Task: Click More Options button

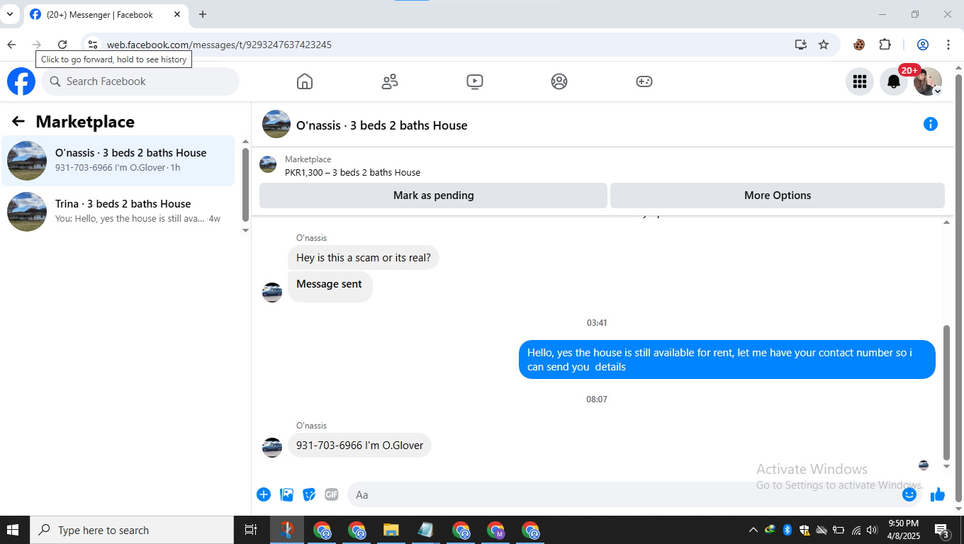Action: [x=778, y=195]
